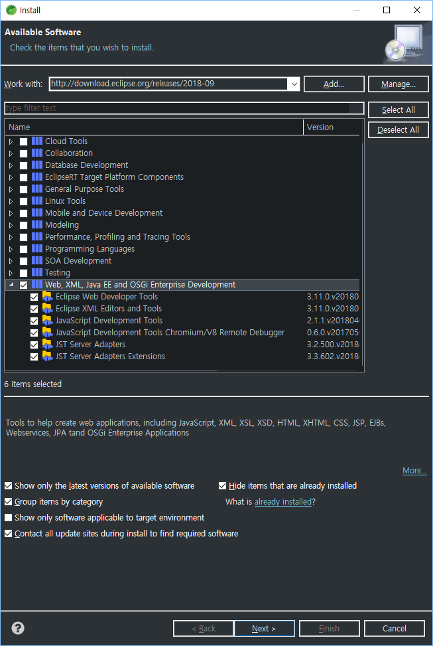The width and height of the screenshot is (433, 646).
Task: Expand the Modeling tree node
Action: tap(11, 225)
